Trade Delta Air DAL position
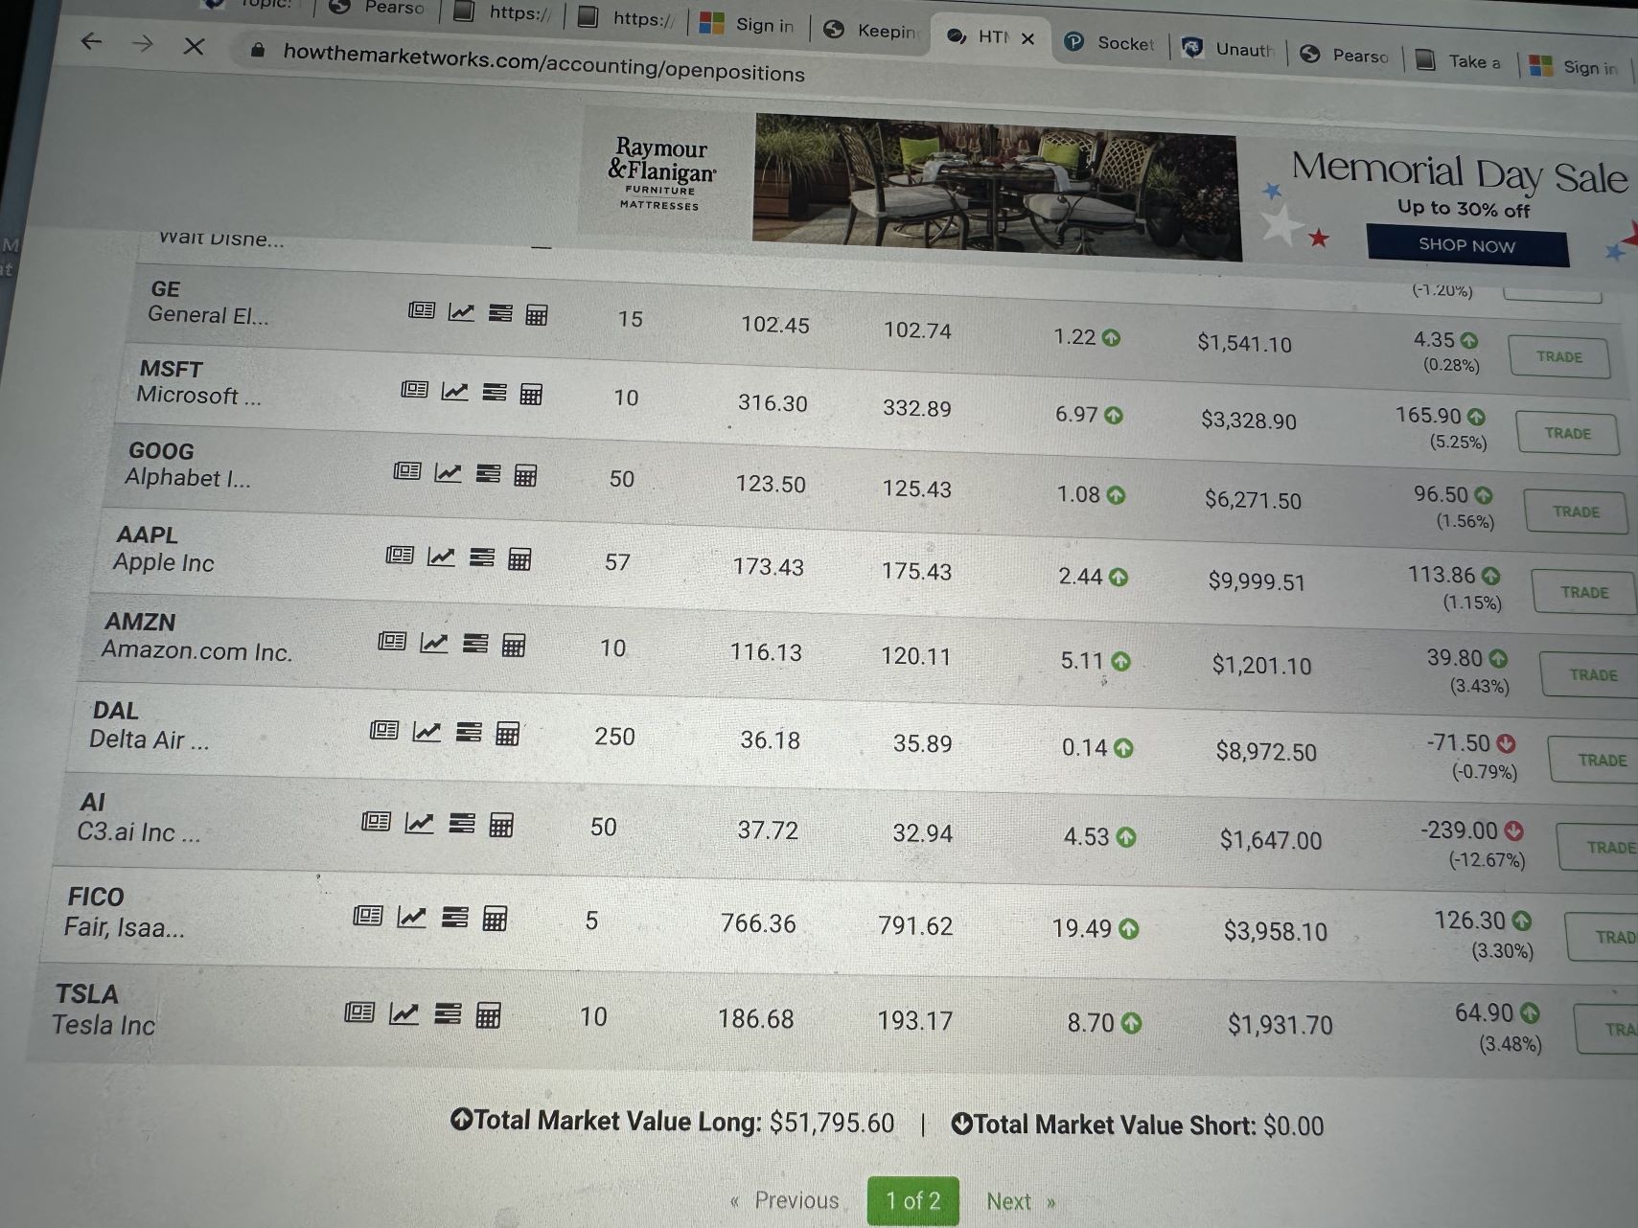The image size is (1638, 1228). coord(1594,760)
